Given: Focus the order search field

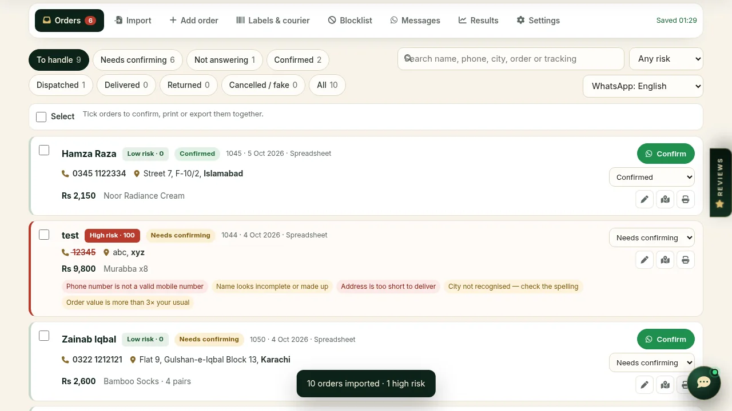Looking at the screenshot, I should click(511, 59).
